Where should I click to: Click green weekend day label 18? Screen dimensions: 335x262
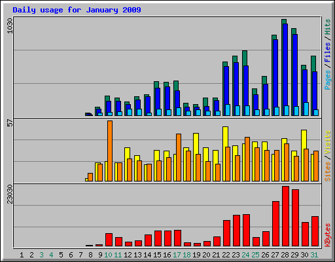click(186, 255)
